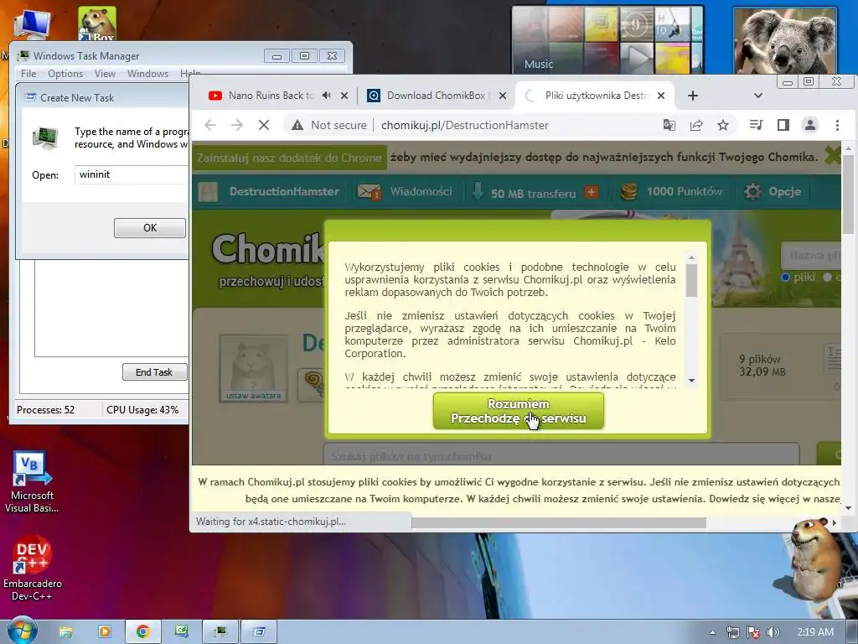
Task: Click the horizontal scrollbar in Chrome
Action: pos(558,523)
